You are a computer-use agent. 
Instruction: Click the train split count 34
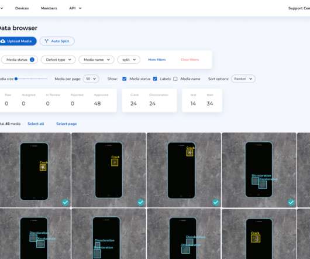(210, 104)
